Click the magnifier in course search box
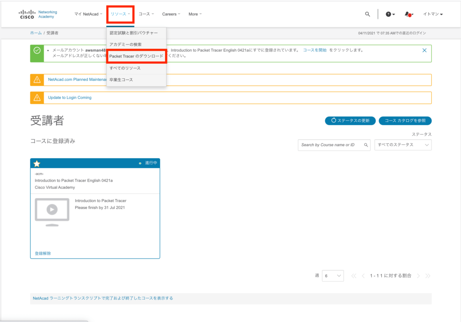 tap(366, 145)
